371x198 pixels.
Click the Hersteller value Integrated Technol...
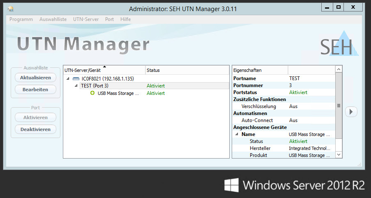coord(309,148)
